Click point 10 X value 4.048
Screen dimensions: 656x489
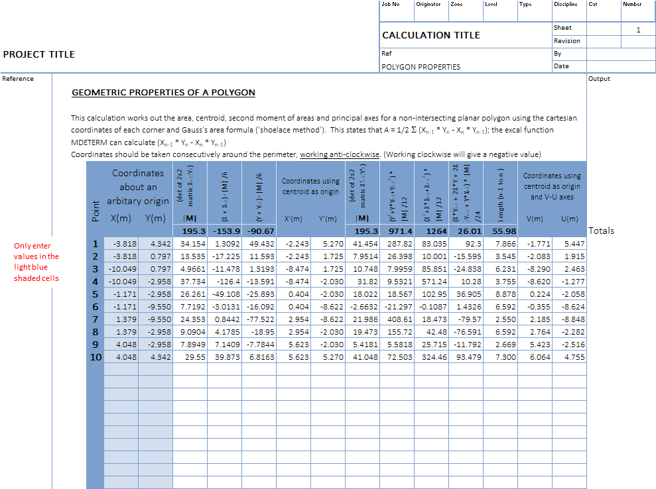pos(121,357)
